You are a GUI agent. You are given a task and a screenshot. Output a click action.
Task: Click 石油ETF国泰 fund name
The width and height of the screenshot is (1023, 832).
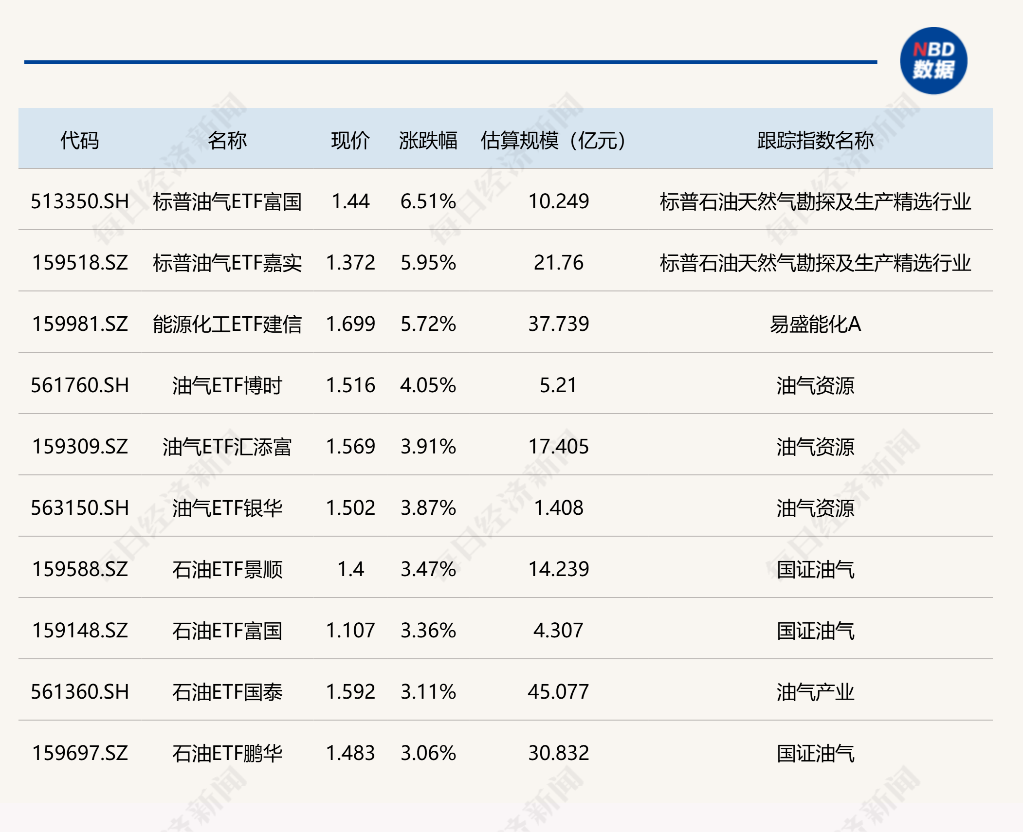pyautogui.click(x=227, y=692)
